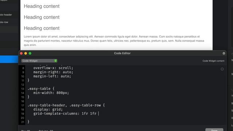Click the 'grid-template-columns: 1fr 1fr' line
Viewport: 233px width, 131px height.
click(x=65, y=114)
